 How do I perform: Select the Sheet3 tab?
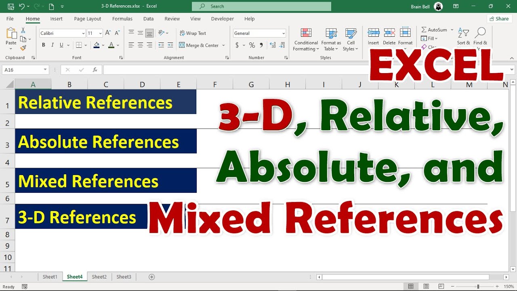pyautogui.click(x=124, y=277)
